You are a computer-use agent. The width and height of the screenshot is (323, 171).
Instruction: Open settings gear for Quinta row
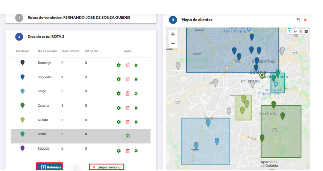click(119, 122)
